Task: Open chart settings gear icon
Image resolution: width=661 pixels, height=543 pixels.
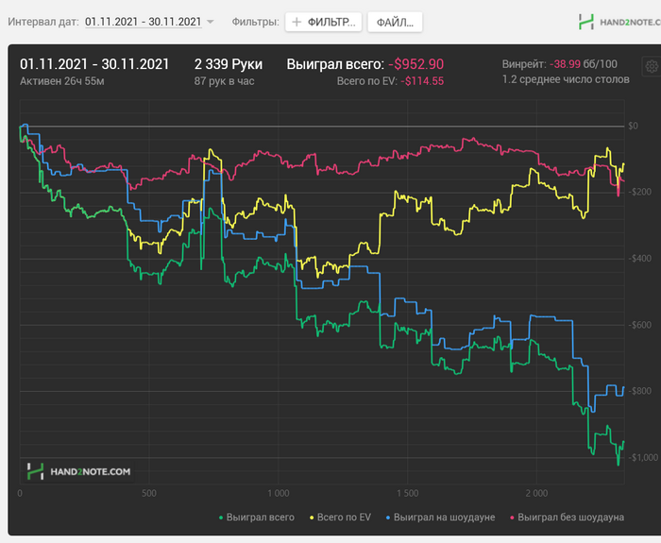Action: [x=652, y=66]
